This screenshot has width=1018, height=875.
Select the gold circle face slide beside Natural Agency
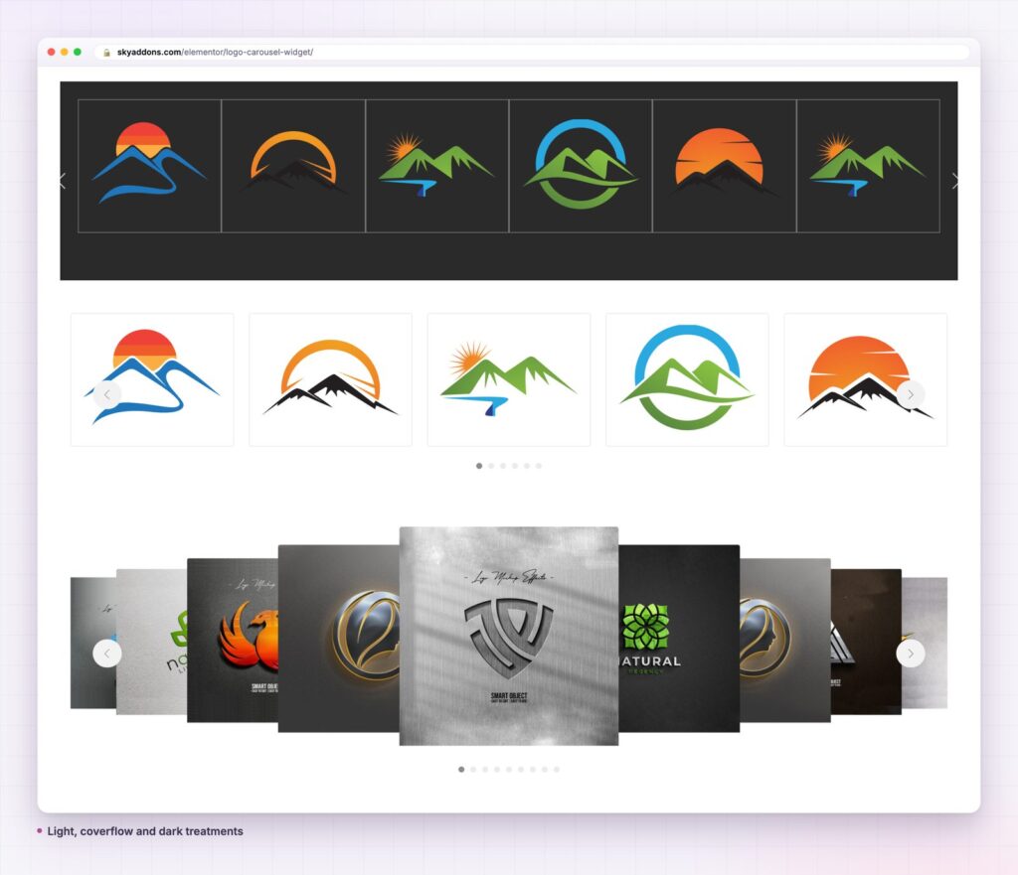[785, 641]
